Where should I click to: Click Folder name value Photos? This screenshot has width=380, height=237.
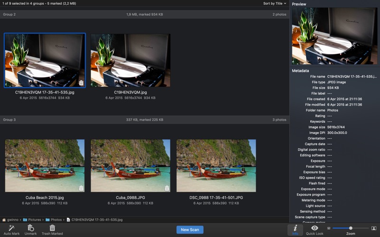332,110
